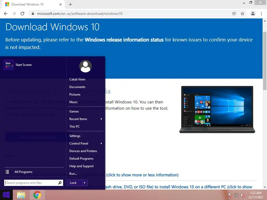Open the Action Center flag tray icon
This screenshot has width=267, height=200.
pyautogui.click(x=230, y=195)
